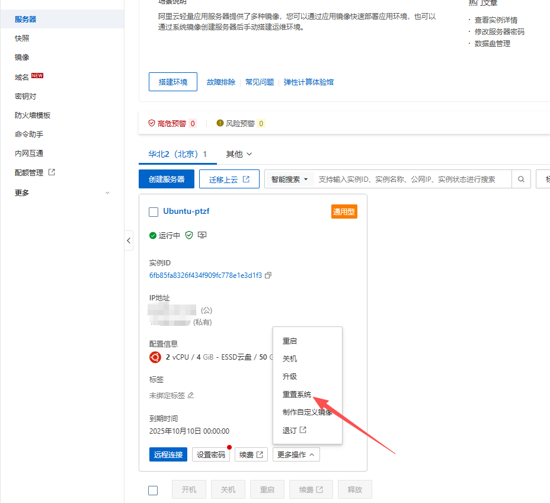
Task: Click the expiry date 2025年10月10日 00:00:00
Action: coord(190,431)
